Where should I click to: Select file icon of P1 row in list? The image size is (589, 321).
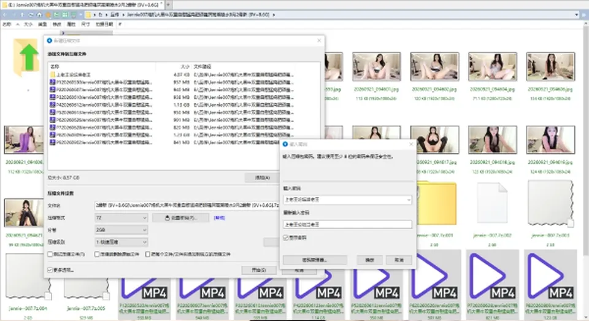pos(53,82)
